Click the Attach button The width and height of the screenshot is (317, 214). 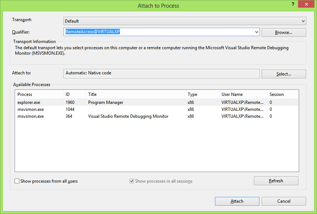pos(237,201)
